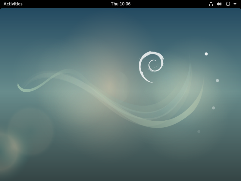This screenshot has width=241, height=181.
Task: Click empty top bar between clock and network icon
Action: click(169, 4)
